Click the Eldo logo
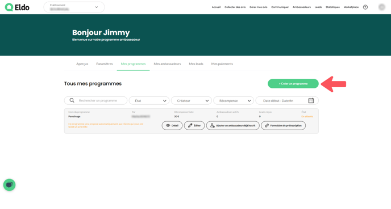This screenshot has width=391, height=209. click(x=17, y=7)
